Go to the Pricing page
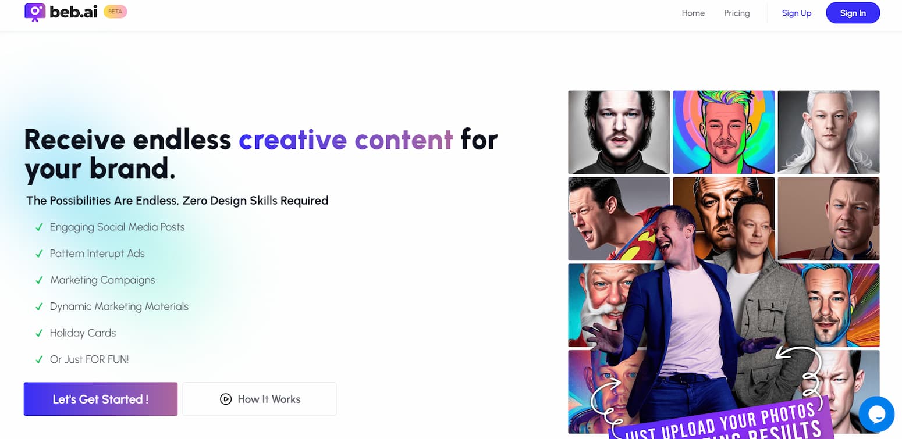Viewport: 902px width, 439px height. (x=737, y=13)
